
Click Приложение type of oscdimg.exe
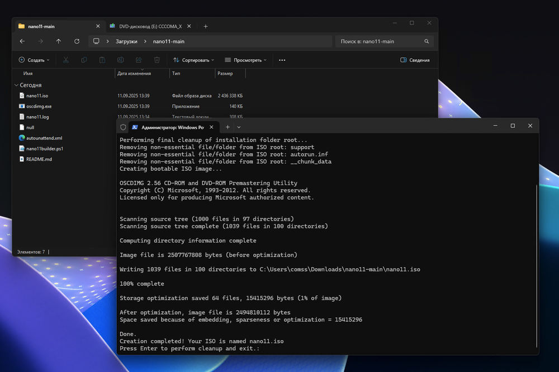coord(186,107)
